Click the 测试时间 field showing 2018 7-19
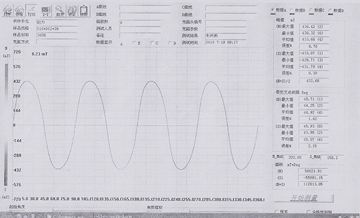360x218 pixels. coord(225,43)
